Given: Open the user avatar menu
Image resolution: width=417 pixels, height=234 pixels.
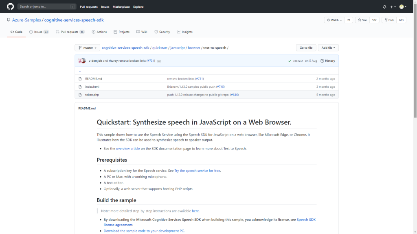Looking at the screenshot, I should coord(403,7).
